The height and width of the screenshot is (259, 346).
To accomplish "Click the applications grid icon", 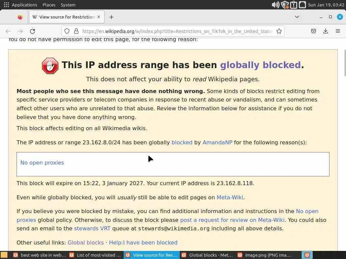I will (x=6, y=5).
